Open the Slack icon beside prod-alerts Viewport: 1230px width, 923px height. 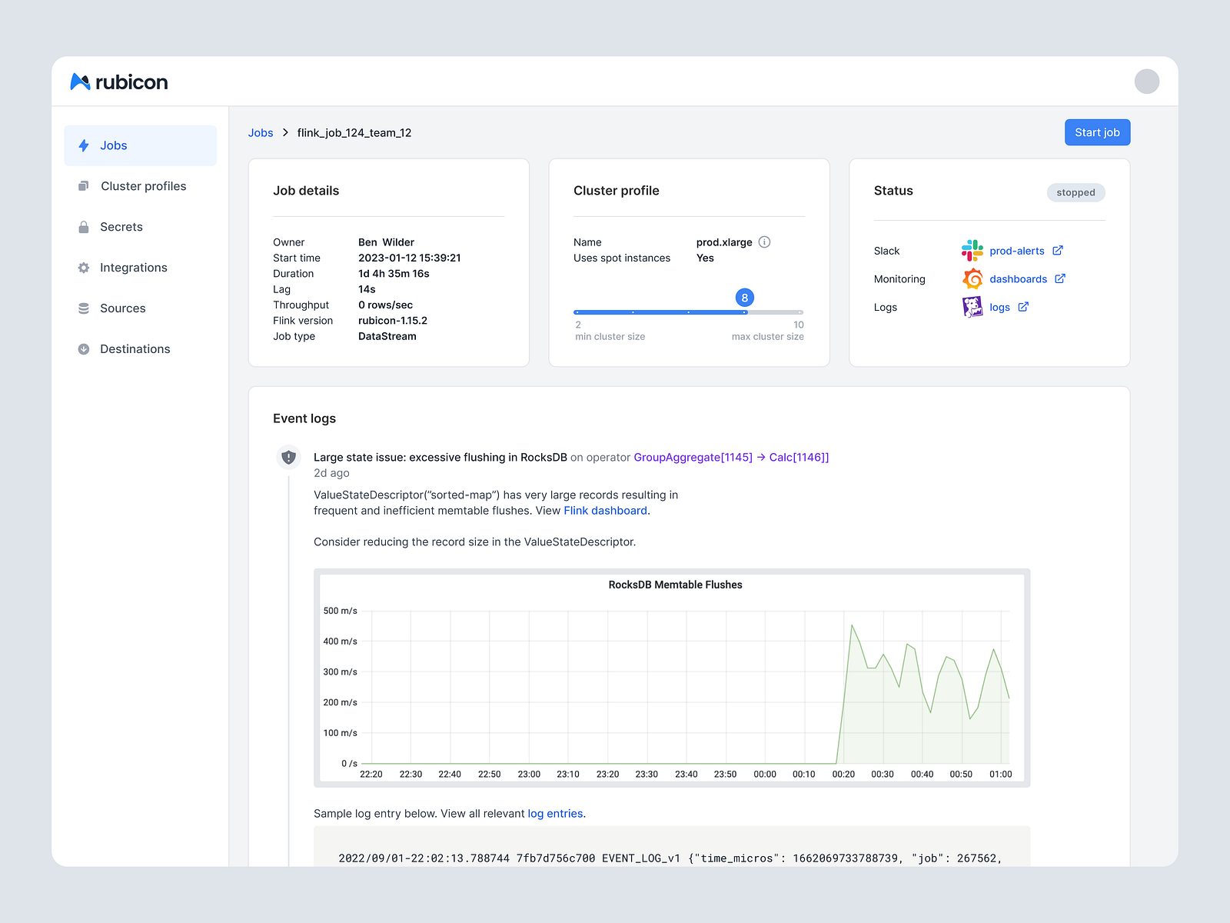click(x=972, y=250)
